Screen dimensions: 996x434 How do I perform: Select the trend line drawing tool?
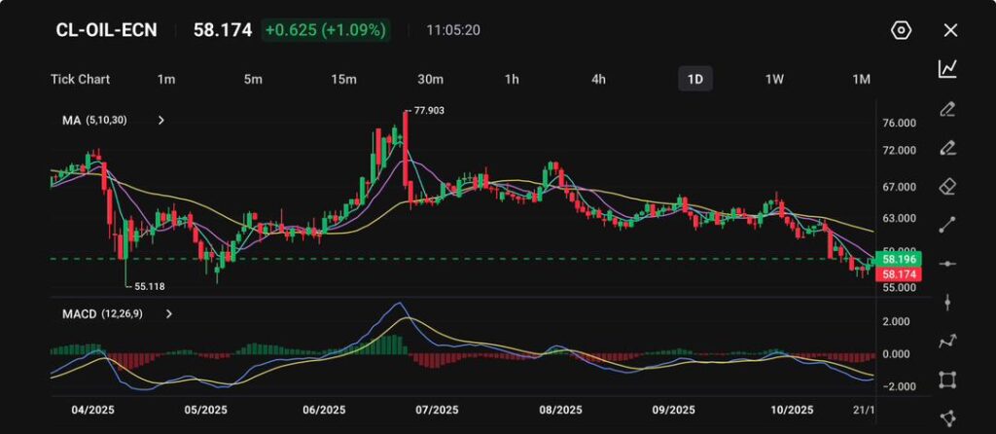pos(947,225)
